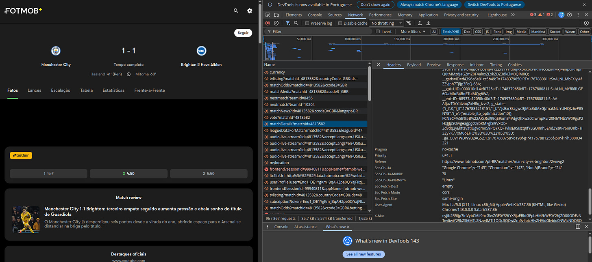This screenshot has height=262, width=592.
Task: Show the yellow warnings count indicator
Action: (x=541, y=15)
